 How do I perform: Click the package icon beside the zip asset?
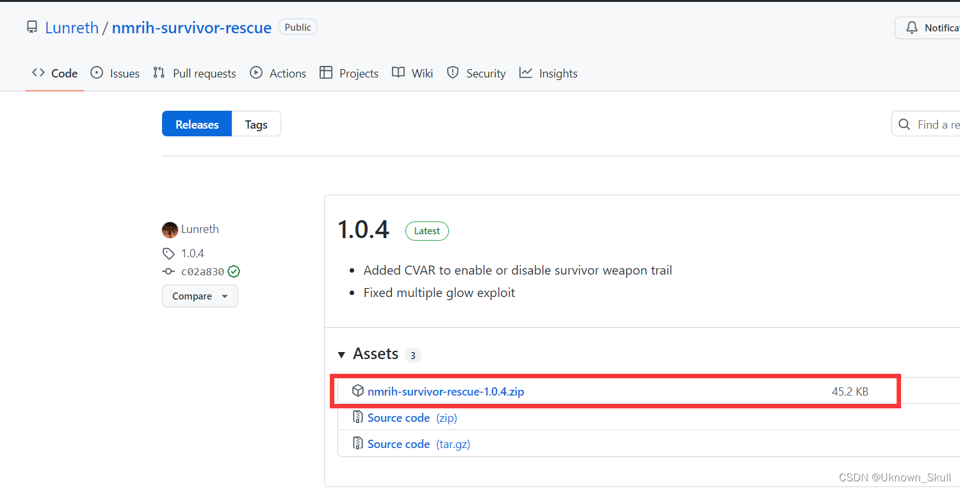pyautogui.click(x=358, y=391)
